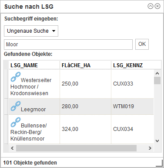Click the 101 Objekte gefunden status text

click(30, 163)
